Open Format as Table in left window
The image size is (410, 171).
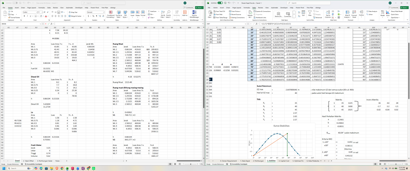(119, 14)
